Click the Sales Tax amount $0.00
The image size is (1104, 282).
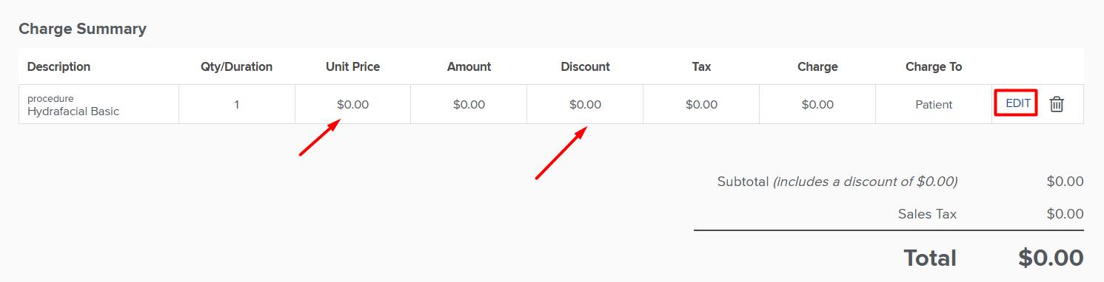pos(1065,214)
